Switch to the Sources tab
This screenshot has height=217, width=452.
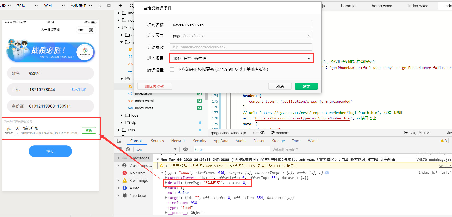point(157,141)
